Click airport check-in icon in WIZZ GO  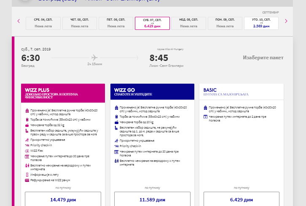[x=116, y=161]
